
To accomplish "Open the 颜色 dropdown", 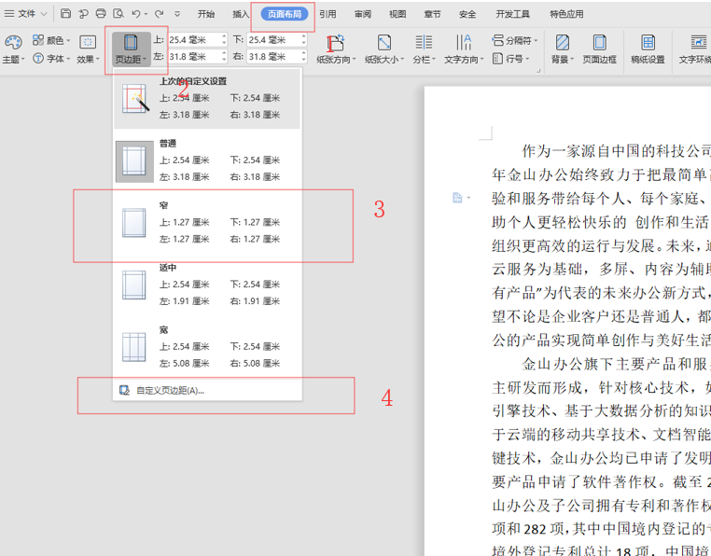I will [51, 40].
